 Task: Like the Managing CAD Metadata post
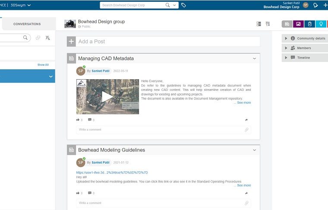[x=78, y=120]
